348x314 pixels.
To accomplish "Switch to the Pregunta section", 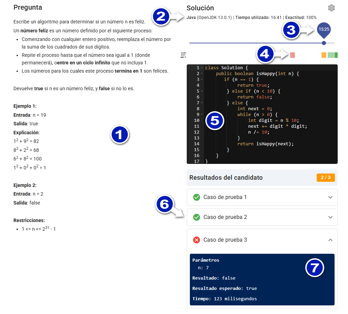I will (x=27, y=7).
